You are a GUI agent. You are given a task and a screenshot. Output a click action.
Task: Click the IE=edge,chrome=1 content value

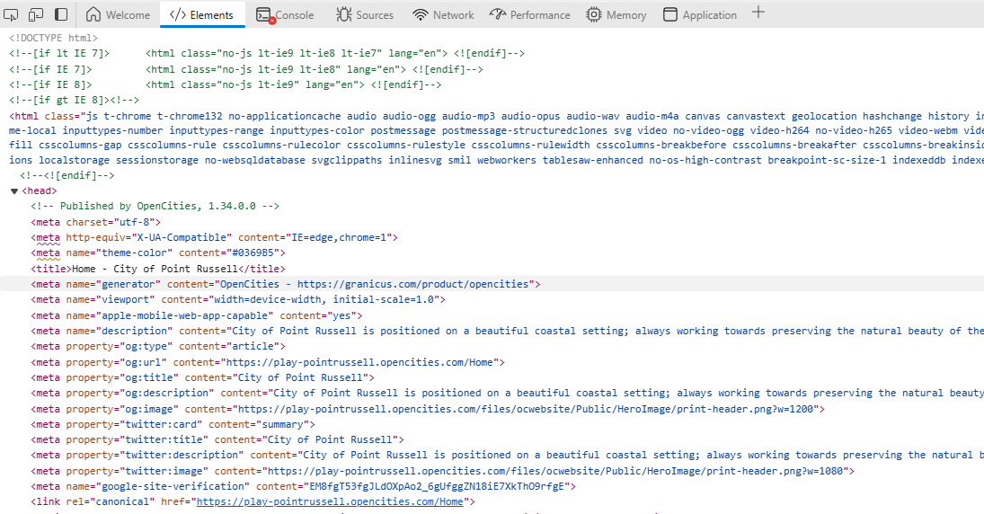click(339, 237)
